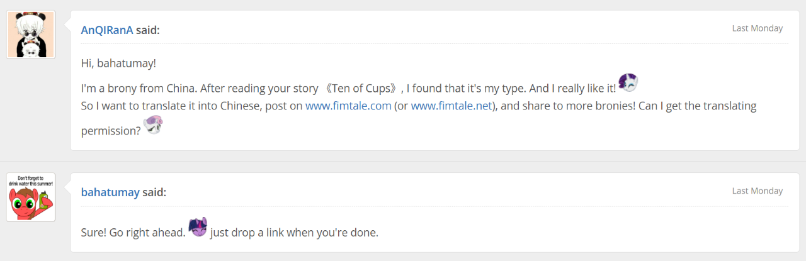Click the Sweetie Belle emoticon after 'permission?'

pyautogui.click(x=153, y=125)
